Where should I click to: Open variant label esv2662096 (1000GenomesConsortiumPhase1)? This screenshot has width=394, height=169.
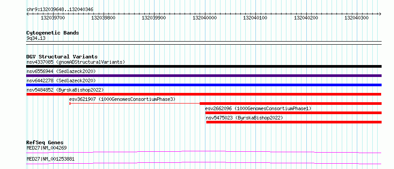(x=258, y=108)
